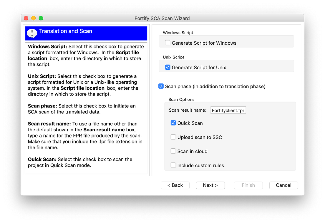Disable the Quick Scan option
Image resolution: width=325 pixels, height=223 pixels.
click(x=173, y=123)
